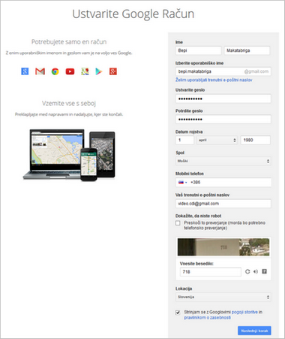285x339 pixels.
Task: Click the Chrome browser icon
Action: coord(55,71)
